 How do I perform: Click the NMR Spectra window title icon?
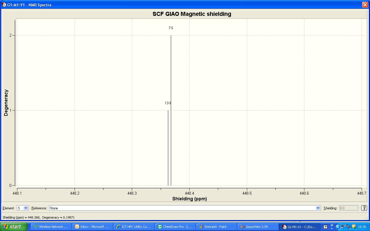coord(4,5)
